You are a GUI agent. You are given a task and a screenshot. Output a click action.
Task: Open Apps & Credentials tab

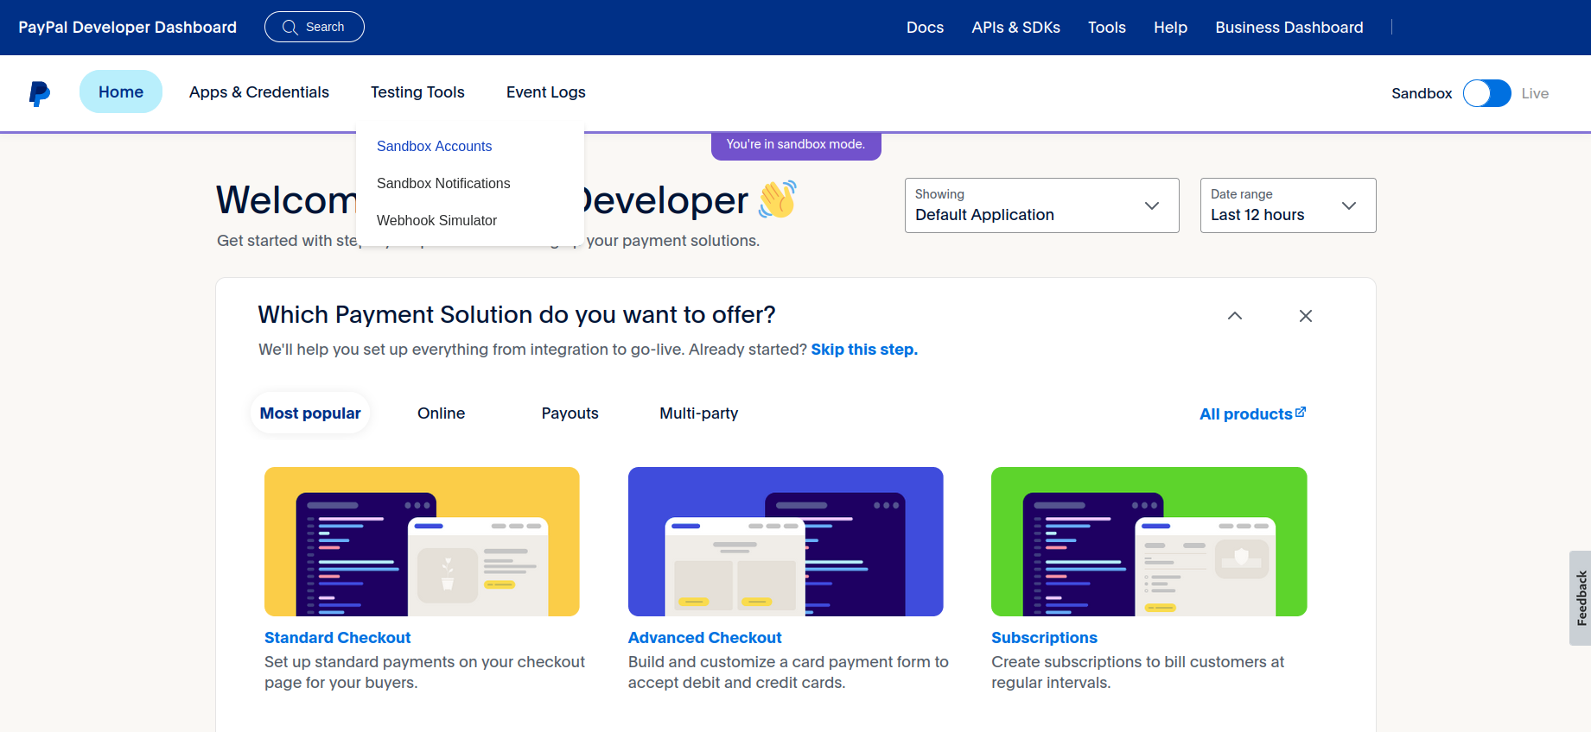[259, 92]
